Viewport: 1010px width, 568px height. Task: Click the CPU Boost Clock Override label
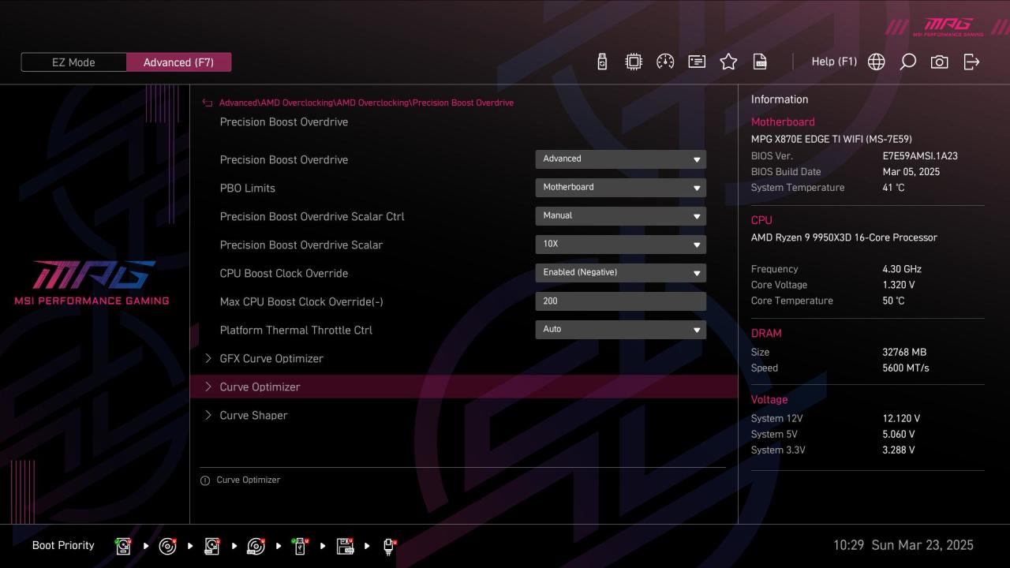click(x=284, y=273)
